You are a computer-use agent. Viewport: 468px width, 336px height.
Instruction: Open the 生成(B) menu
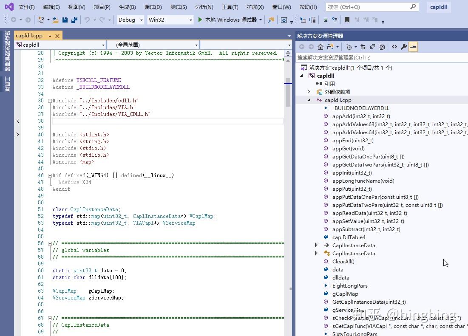pos(127,7)
